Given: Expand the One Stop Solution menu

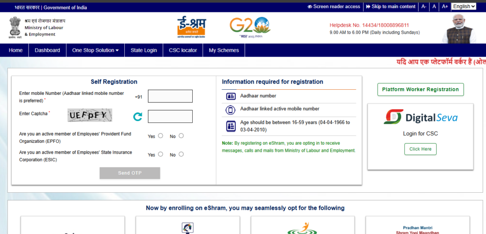Looking at the screenshot, I should click(95, 50).
